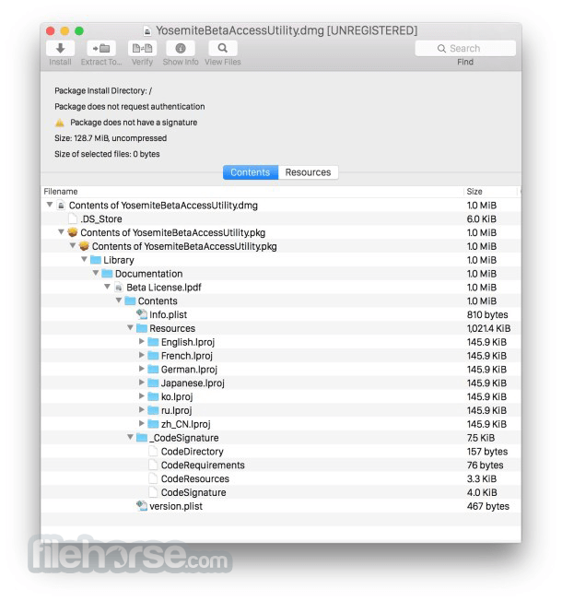Select the .DS_Store file icon
The image size is (562, 601).
(73, 218)
